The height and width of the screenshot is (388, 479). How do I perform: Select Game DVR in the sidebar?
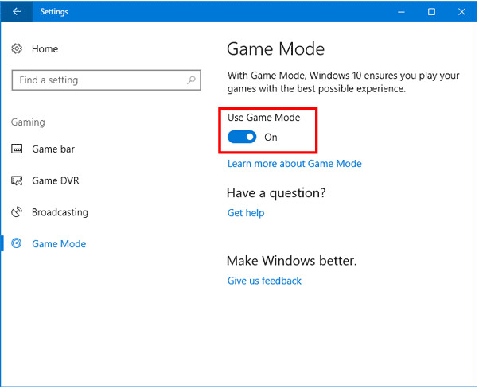click(55, 181)
